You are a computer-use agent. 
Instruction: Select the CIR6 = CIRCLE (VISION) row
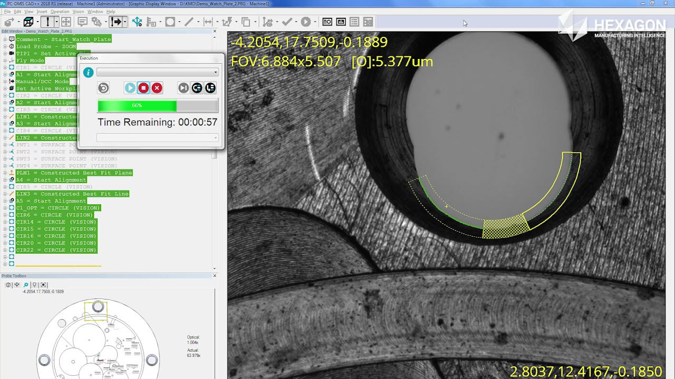point(54,215)
